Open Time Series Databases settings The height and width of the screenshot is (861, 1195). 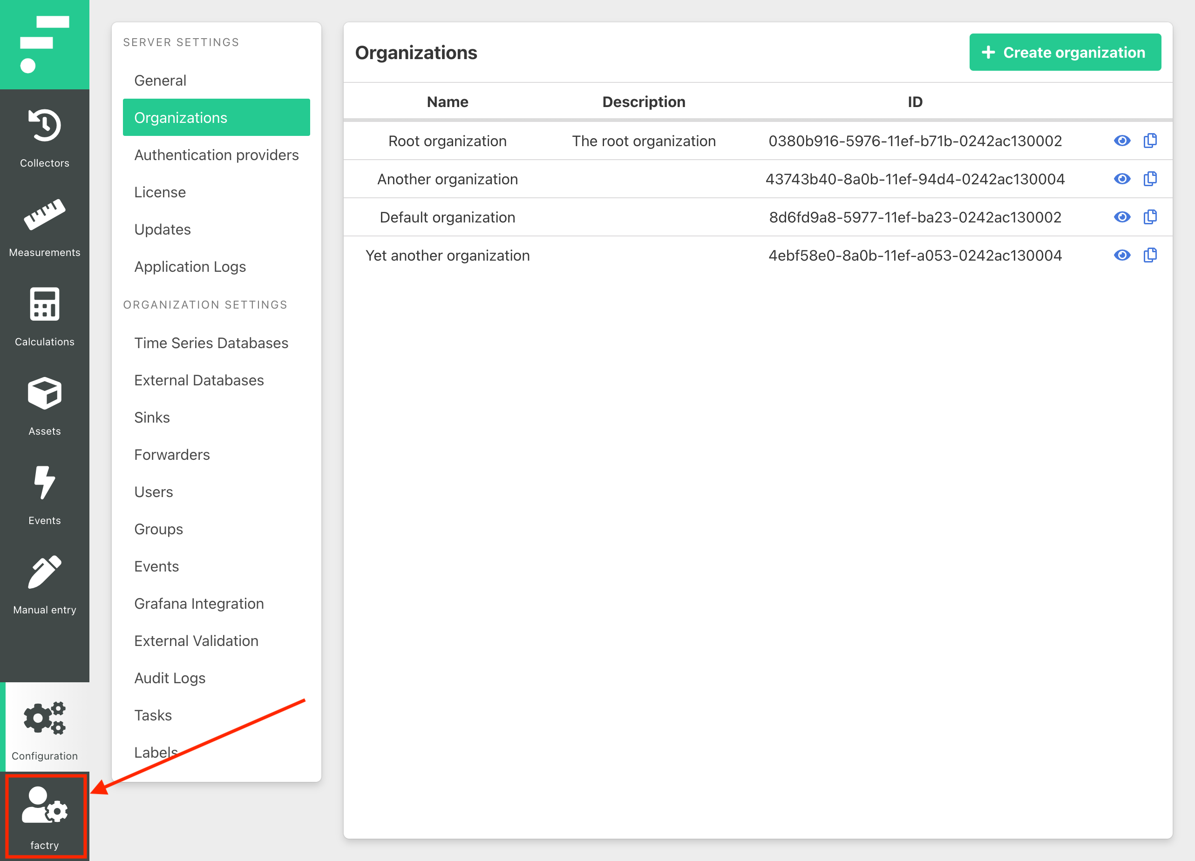tap(216, 343)
